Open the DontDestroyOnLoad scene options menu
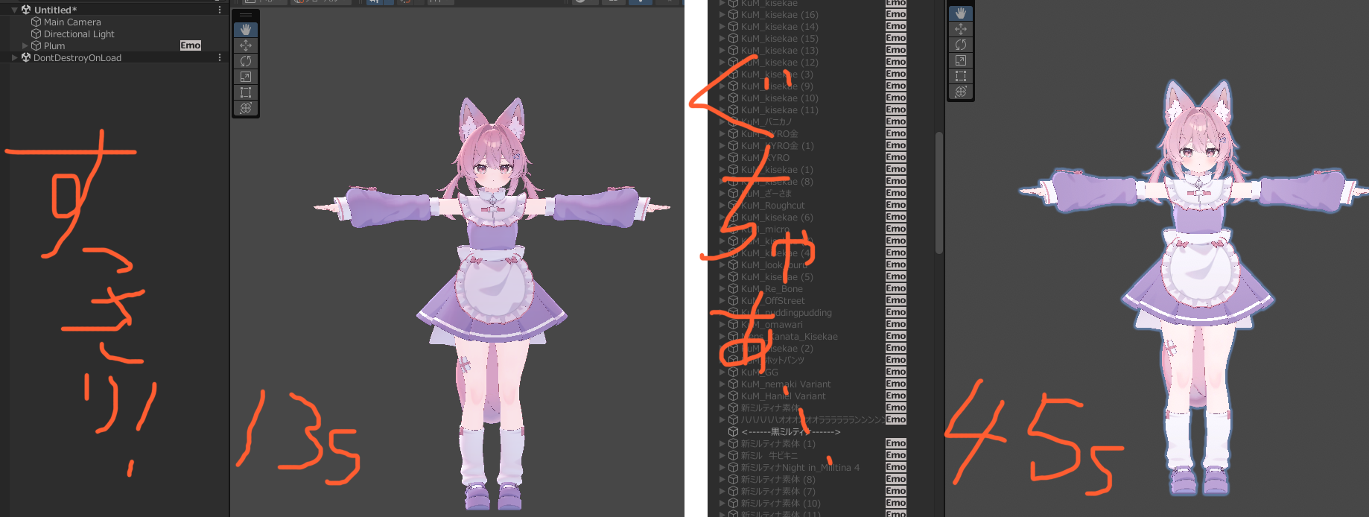1369x517 pixels. (219, 57)
